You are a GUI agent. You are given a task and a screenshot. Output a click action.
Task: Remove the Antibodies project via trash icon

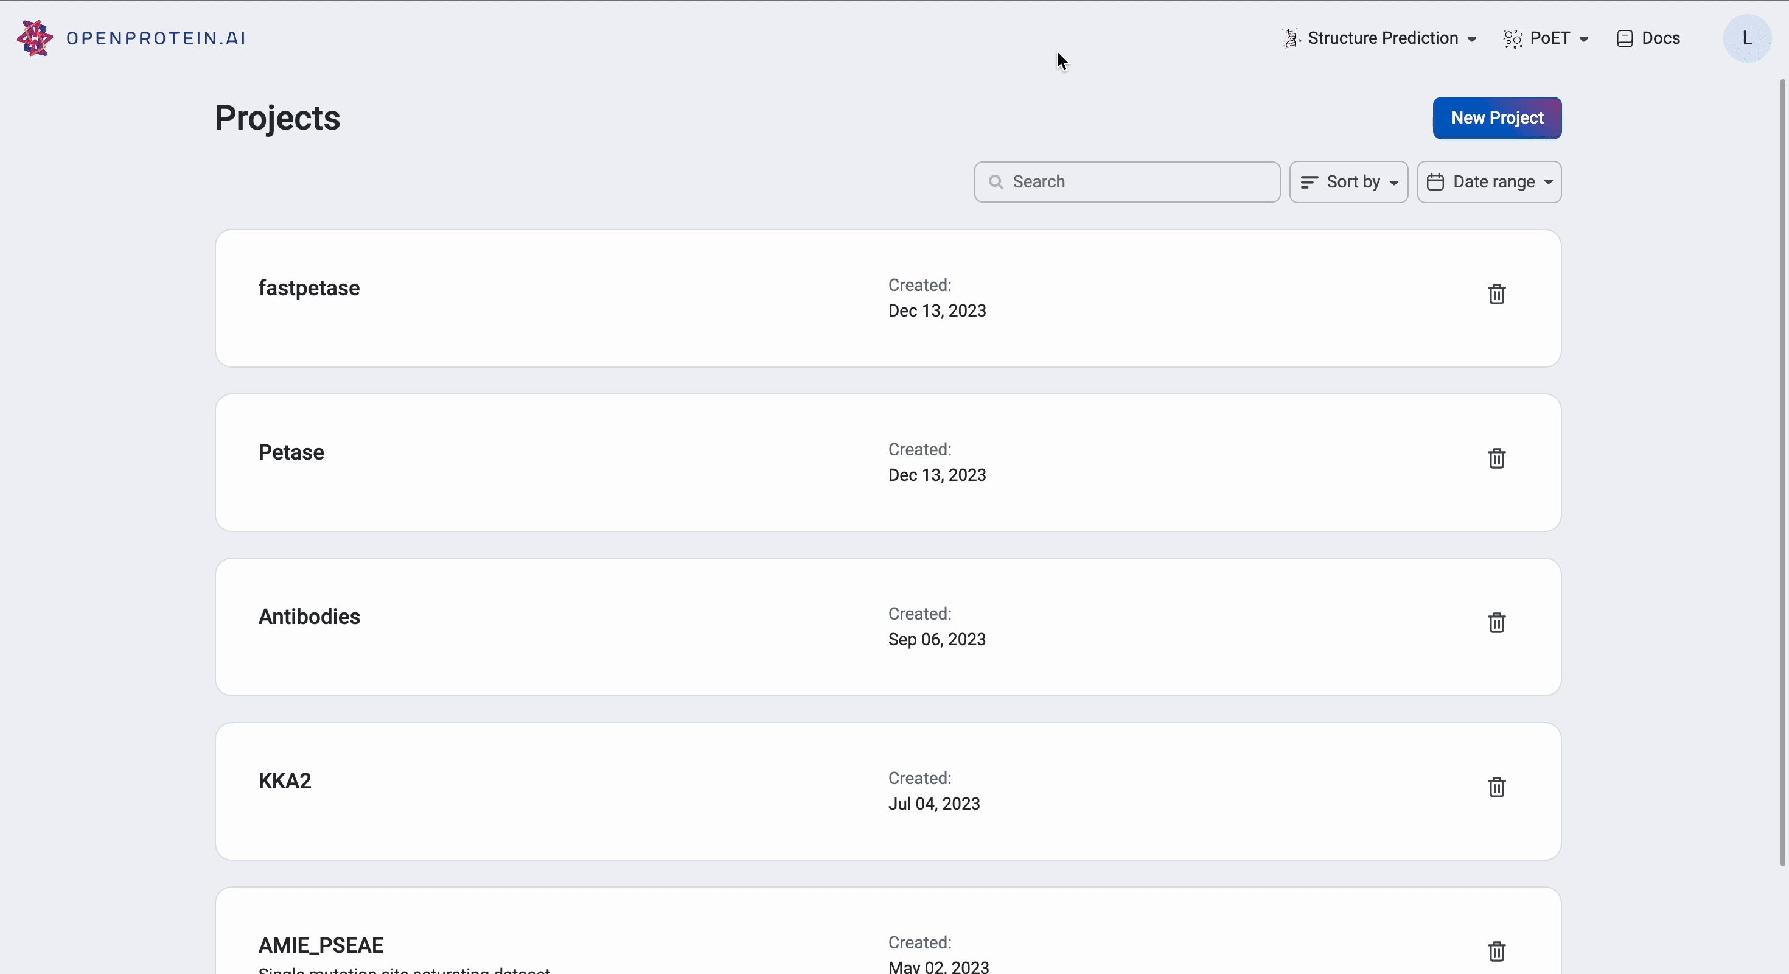click(x=1496, y=623)
